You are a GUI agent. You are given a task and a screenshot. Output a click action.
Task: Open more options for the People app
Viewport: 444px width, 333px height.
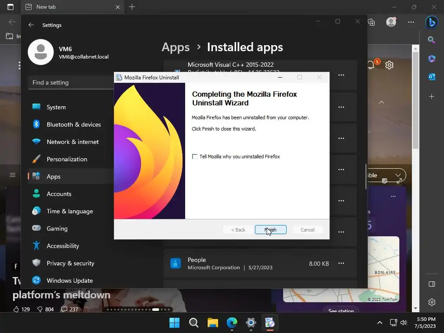(341, 263)
